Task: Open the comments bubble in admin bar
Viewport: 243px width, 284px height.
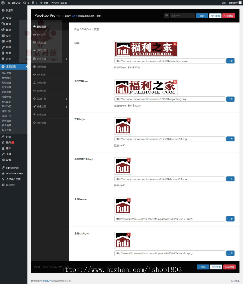Action: point(34,3)
